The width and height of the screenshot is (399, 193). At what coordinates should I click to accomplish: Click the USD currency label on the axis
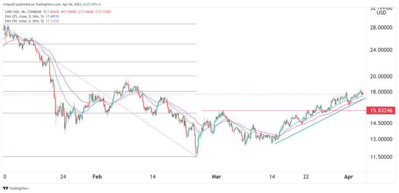pos(381,13)
